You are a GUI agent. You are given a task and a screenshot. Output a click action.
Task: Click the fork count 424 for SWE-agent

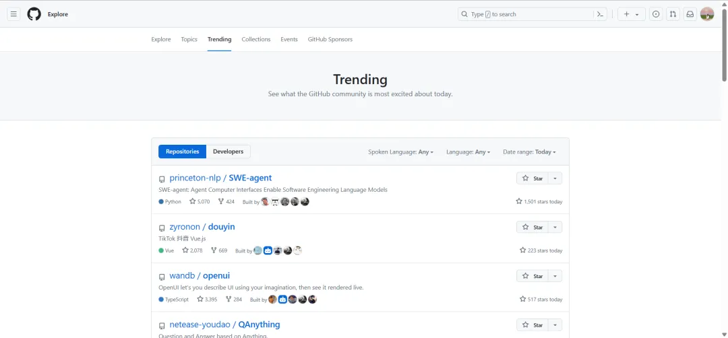point(226,202)
